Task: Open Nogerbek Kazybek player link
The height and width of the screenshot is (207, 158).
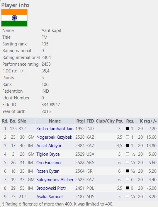Action: (54, 137)
